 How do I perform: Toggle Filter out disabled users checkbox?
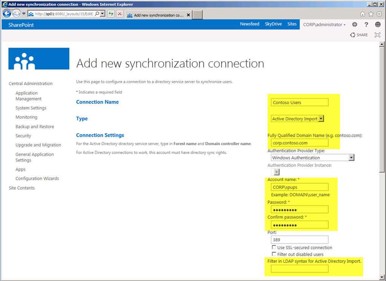coord(274,255)
